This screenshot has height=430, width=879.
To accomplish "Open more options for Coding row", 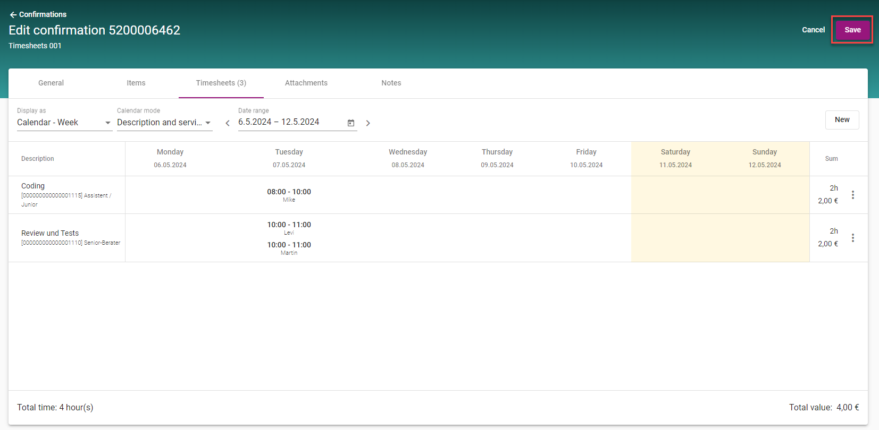I will click(853, 195).
